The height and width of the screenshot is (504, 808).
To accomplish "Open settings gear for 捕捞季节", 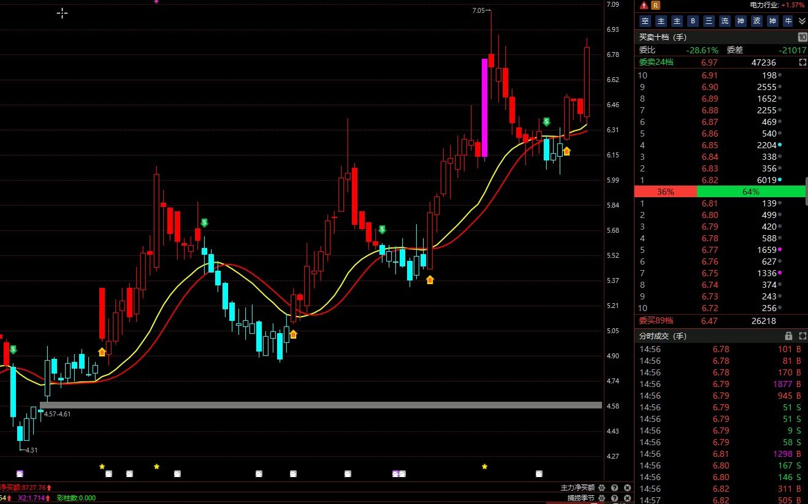I will point(602,498).
